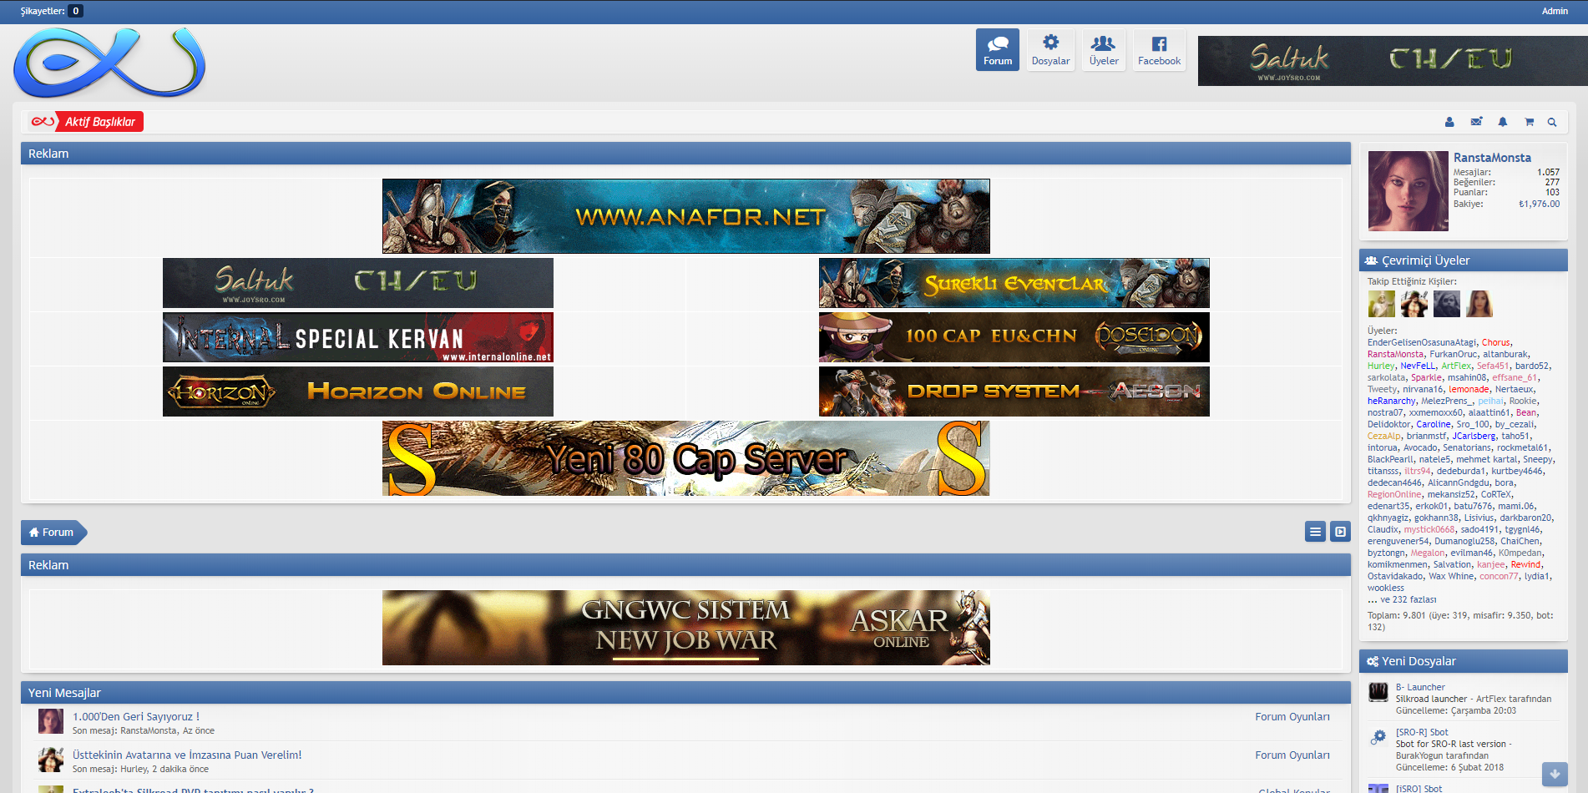1588x793 pixels.
Task: Open fourth followed member avatar
Action: coord(1479,303)
